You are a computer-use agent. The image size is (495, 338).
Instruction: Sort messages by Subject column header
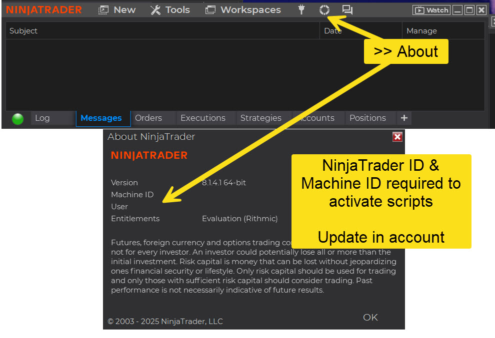[x=23, y=31]
